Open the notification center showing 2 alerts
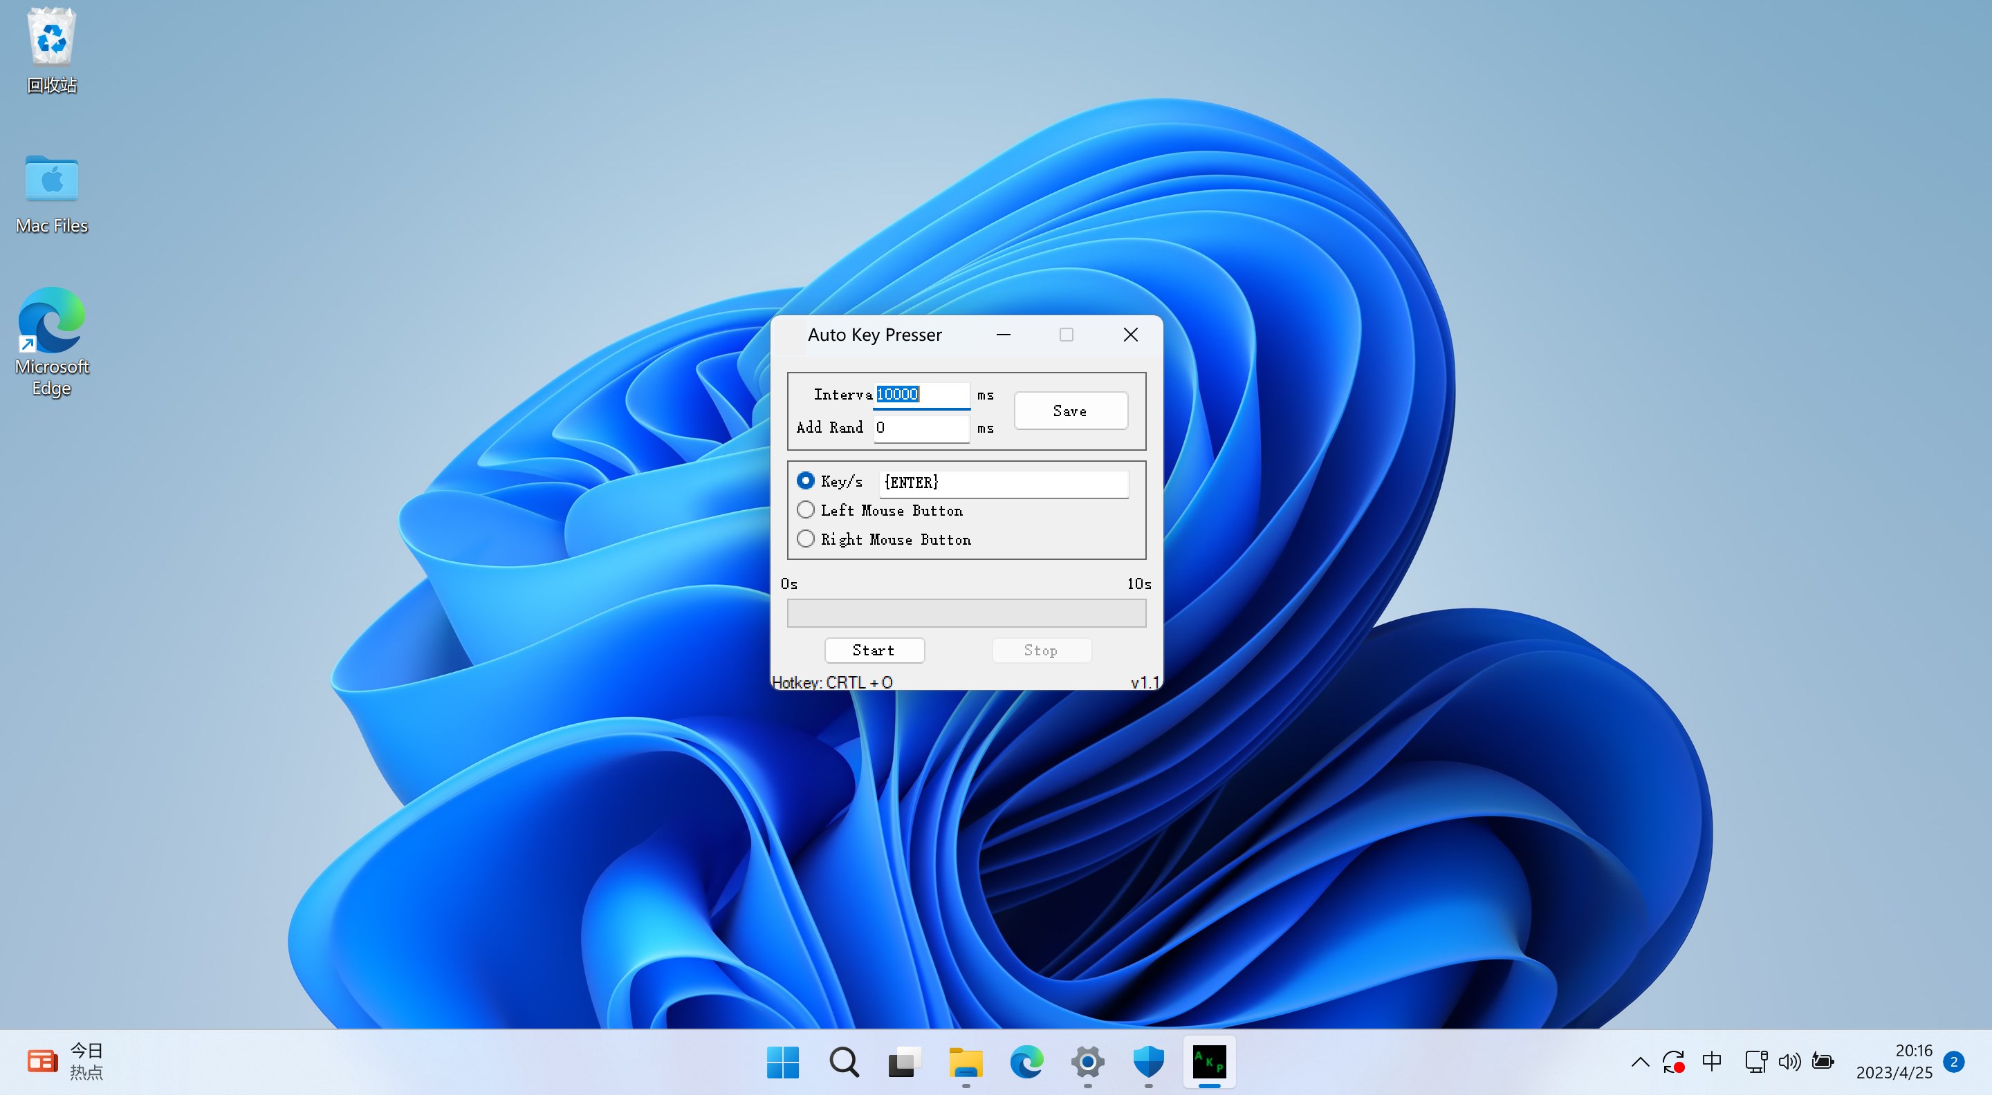The height and width of the screenshot is (1095, 1992). (1954, 1061)
